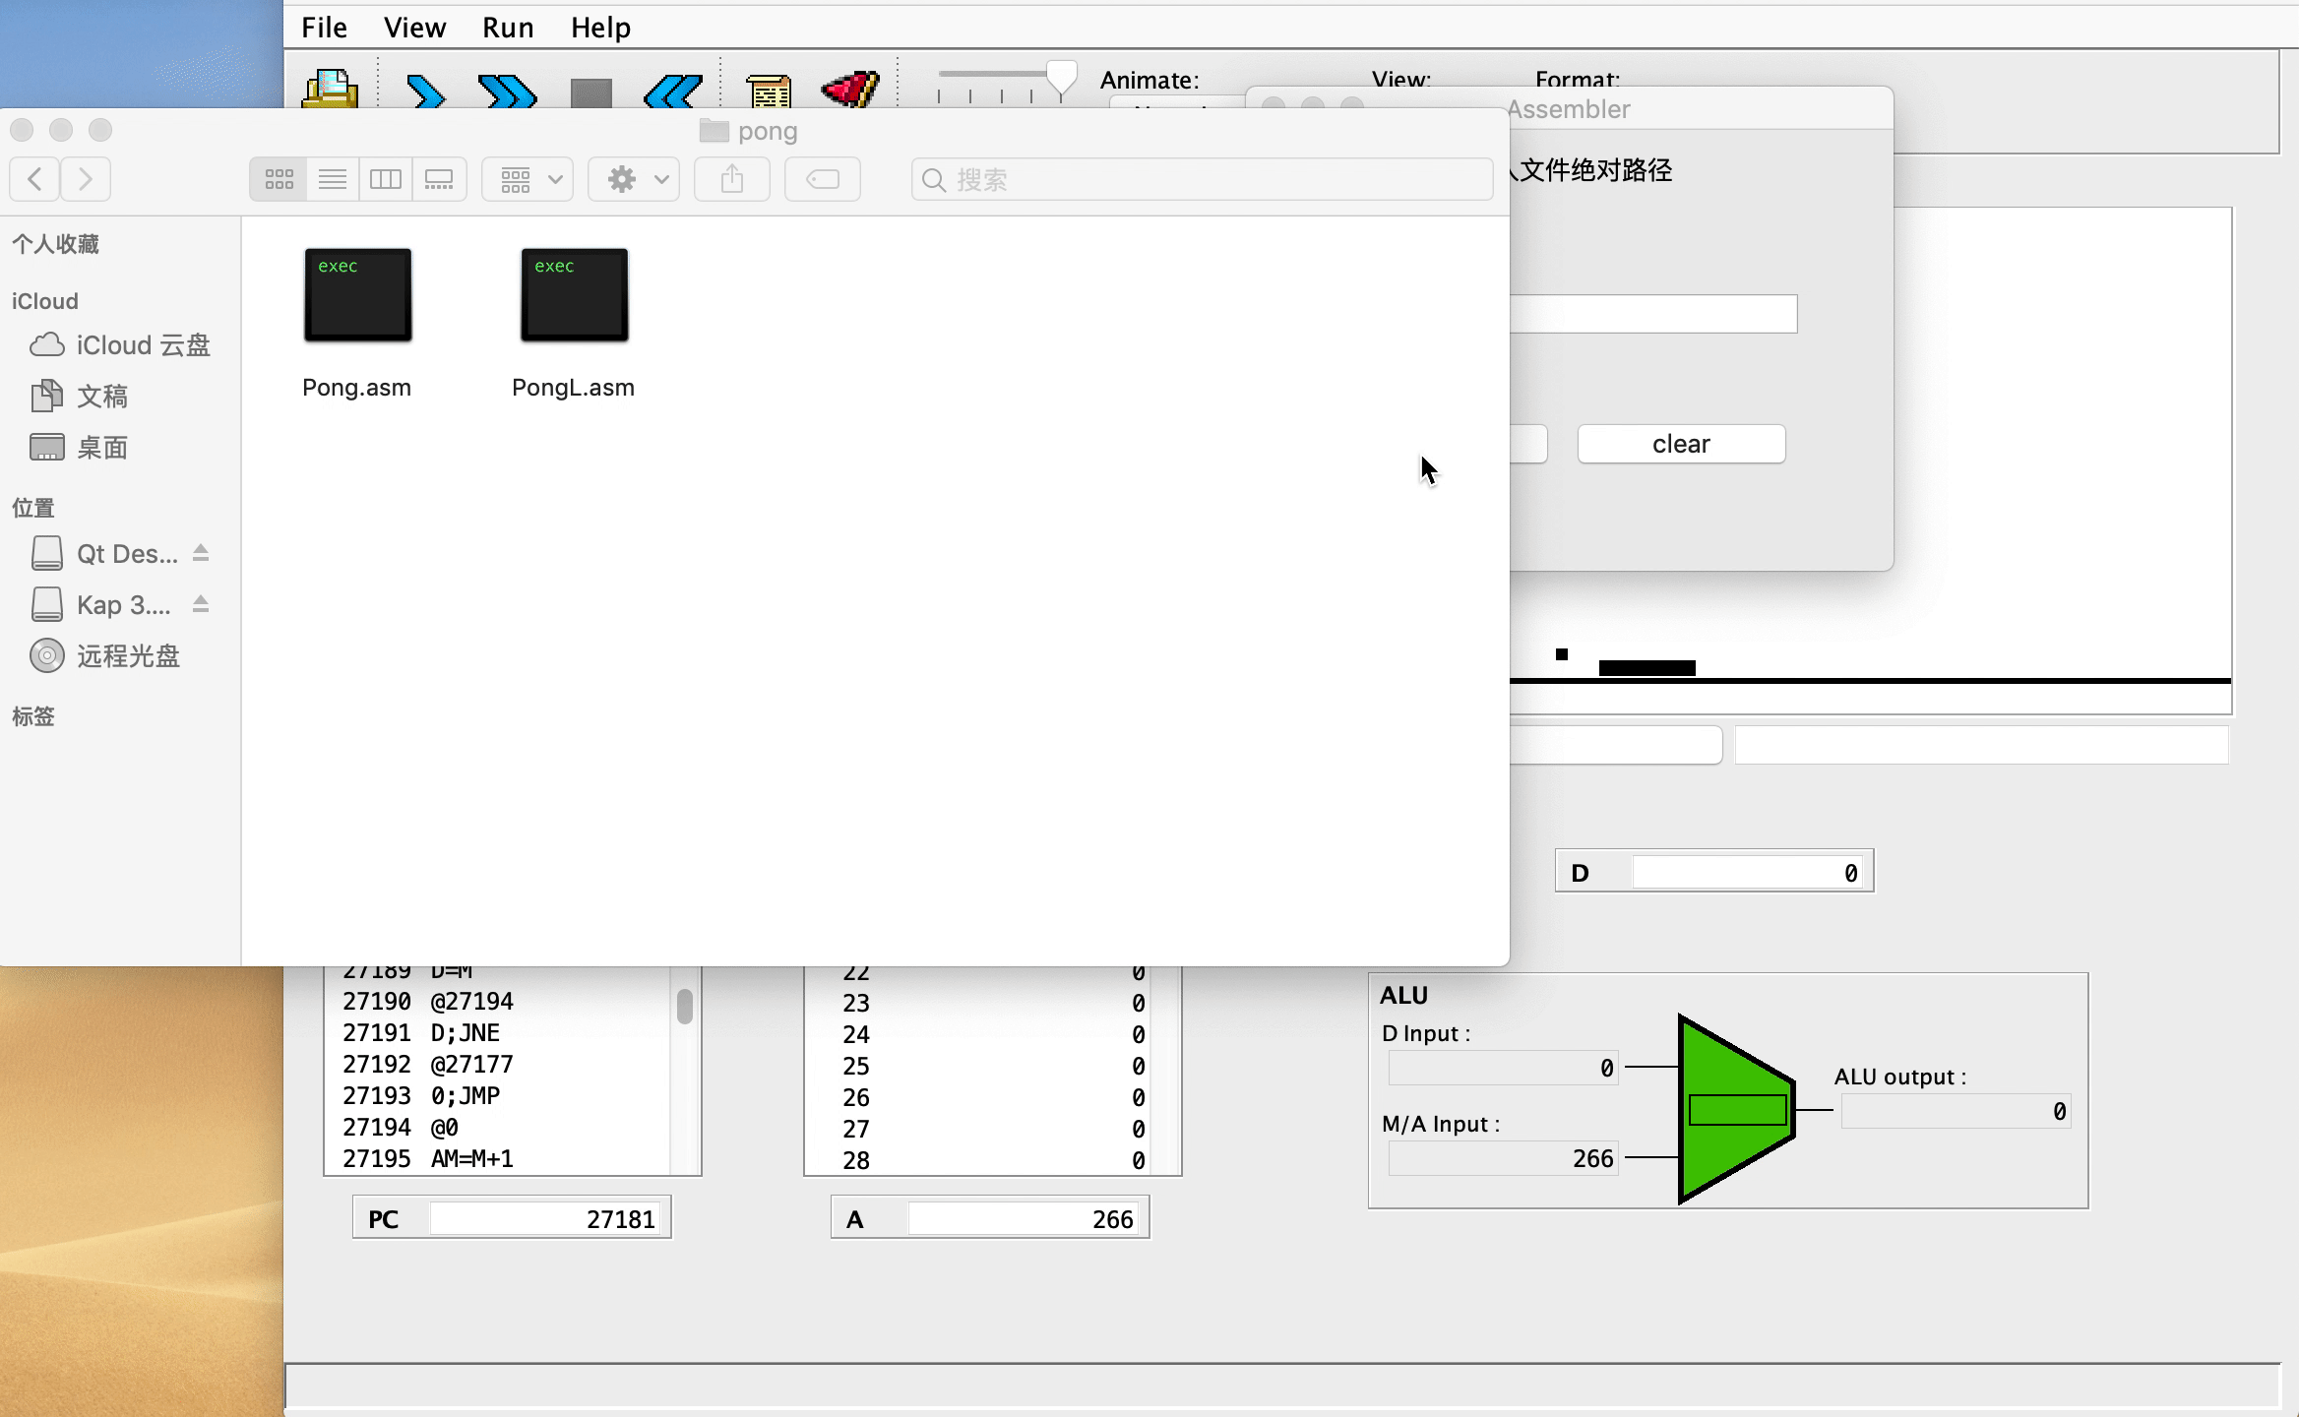This screenshot has width=2299, height=1417.
Task: Expand the iCloud section in sidebar
Action: pos(42,300)
